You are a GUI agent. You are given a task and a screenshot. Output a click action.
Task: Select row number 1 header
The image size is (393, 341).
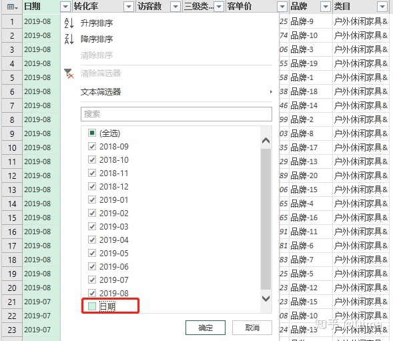click(x=12, y=21)
